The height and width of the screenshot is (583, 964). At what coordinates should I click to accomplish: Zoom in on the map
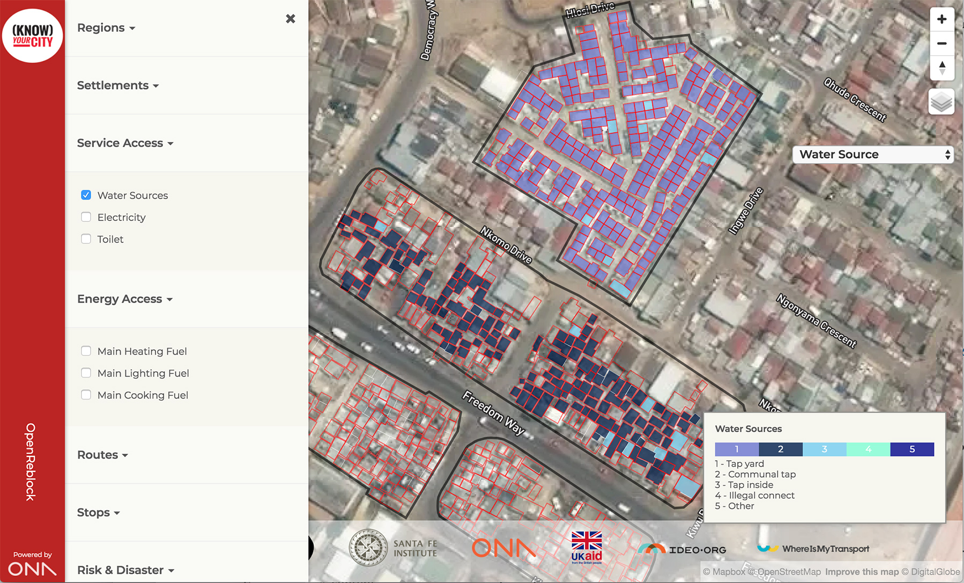[941, 19]
